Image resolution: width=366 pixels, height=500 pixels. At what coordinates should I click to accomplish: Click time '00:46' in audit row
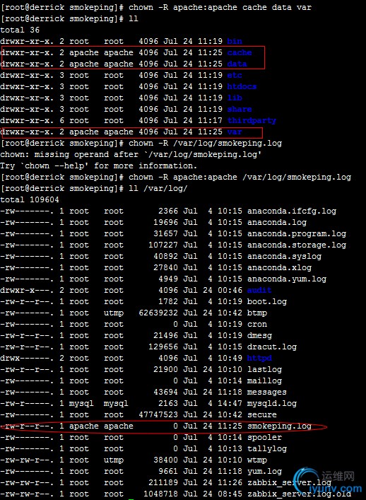(x=230, y=290)
